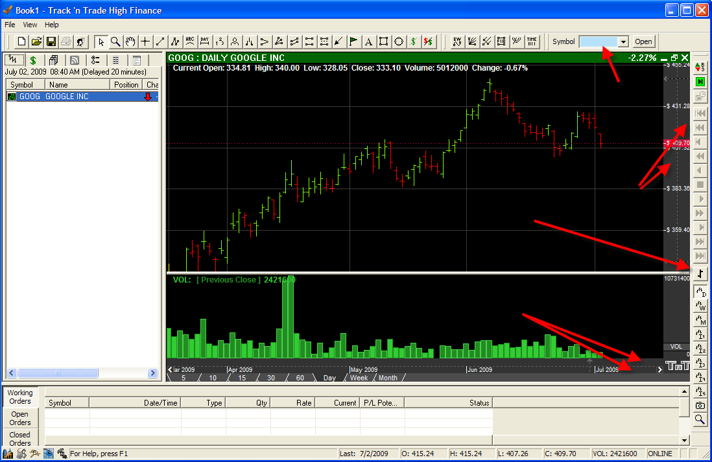
Task: Toggle the I4 intraday timeframe button
Action: pos(700,377)
